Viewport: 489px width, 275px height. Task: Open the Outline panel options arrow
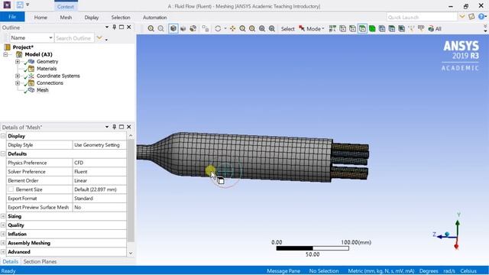pyautogui.click(x=107, y=27)
